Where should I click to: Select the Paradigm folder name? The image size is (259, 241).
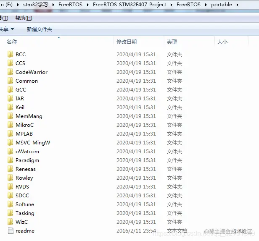tap(27, 160)
